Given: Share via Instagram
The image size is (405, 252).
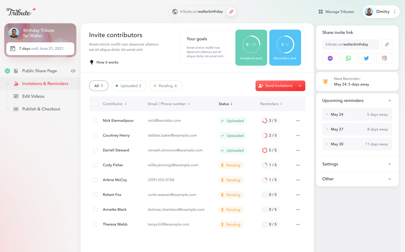Looking at the screenshot, I should [x=384, y=58].
